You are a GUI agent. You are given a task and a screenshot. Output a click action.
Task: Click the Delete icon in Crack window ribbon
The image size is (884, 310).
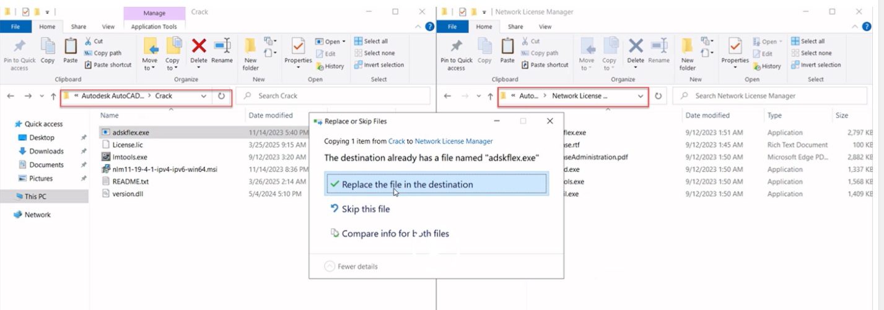point(199,51)
